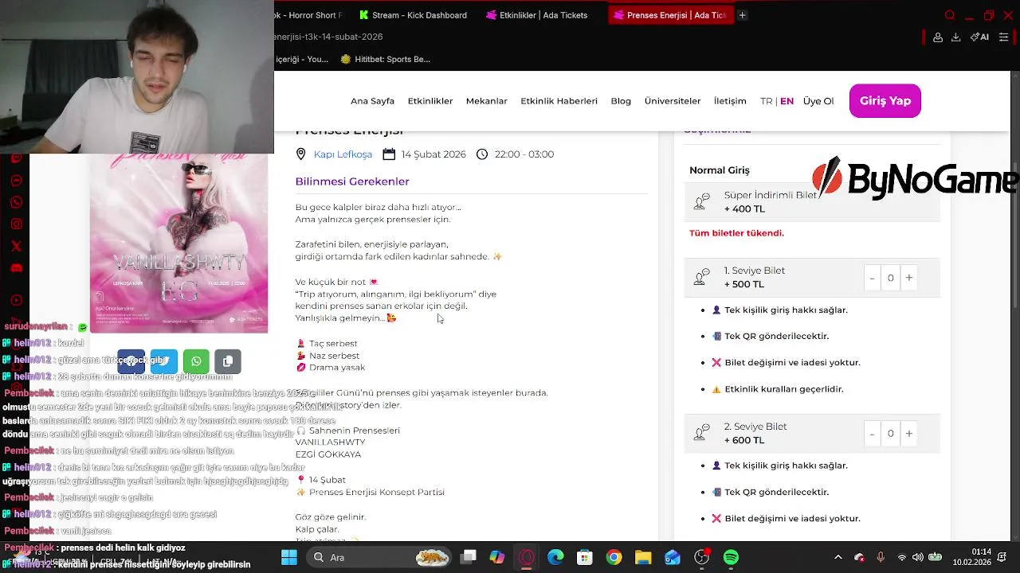1020x573 pixels.
Task: Open the browser easy setup sliders icon
Action: click(1003, 37)
